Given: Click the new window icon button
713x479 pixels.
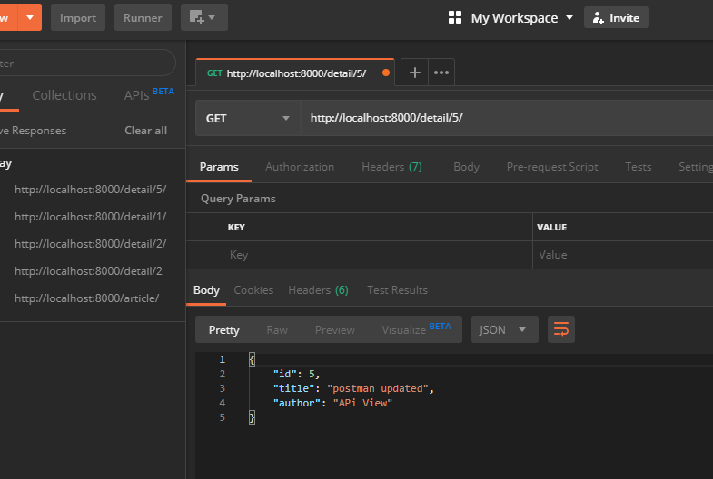Looking at the screenshot, I should point(203,18).
